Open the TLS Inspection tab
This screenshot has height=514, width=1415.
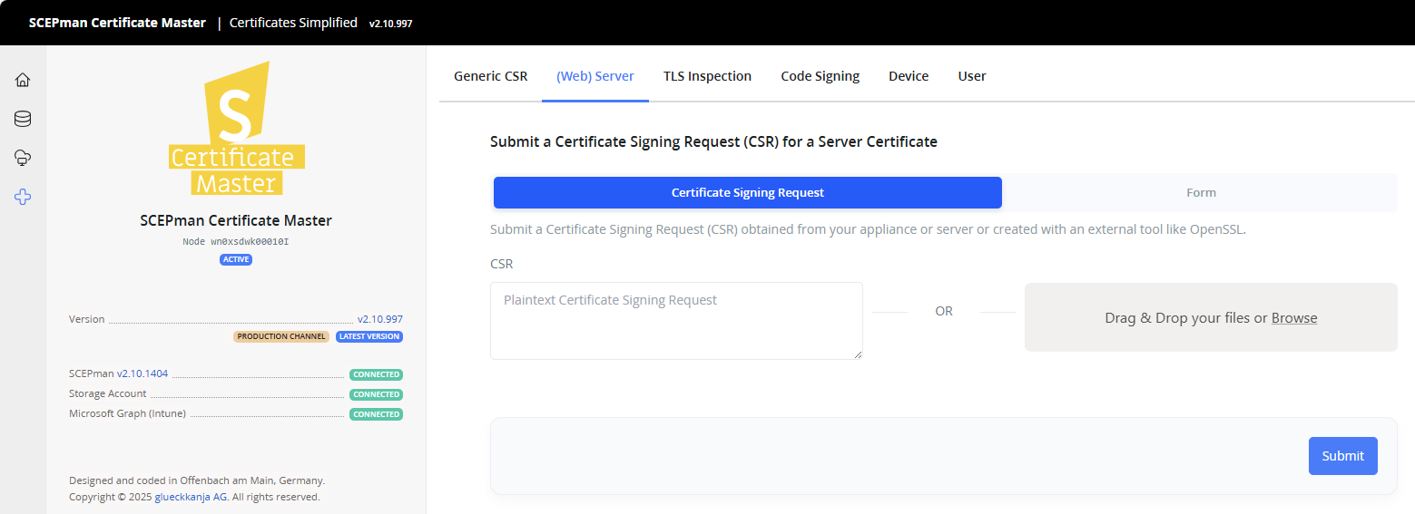707,76
